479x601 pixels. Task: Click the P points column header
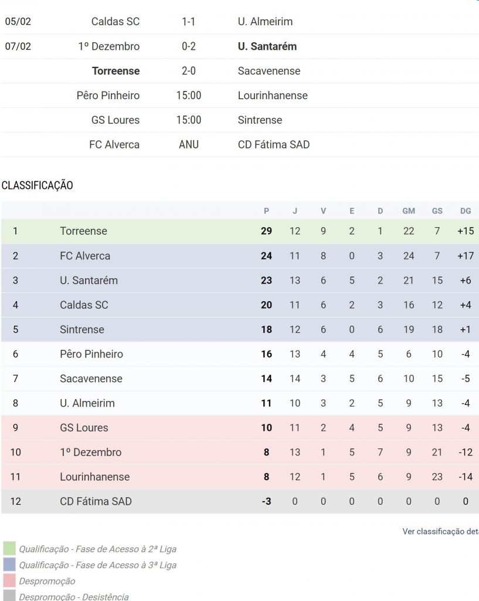(266, 211)
